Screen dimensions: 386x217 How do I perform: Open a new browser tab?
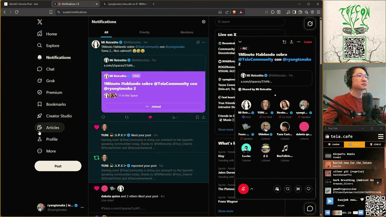(x=153, y=4)
